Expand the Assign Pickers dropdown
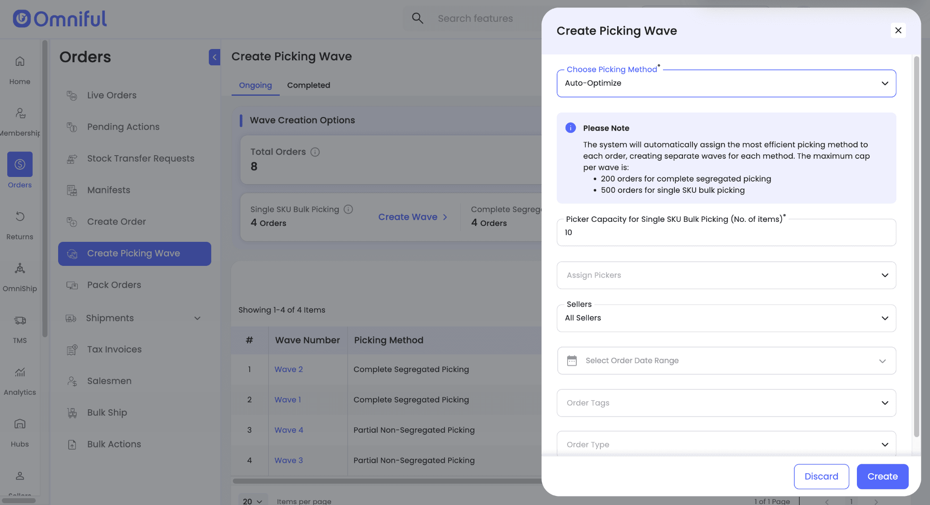Screen dimensions: 930x505 tap(726, 275)
